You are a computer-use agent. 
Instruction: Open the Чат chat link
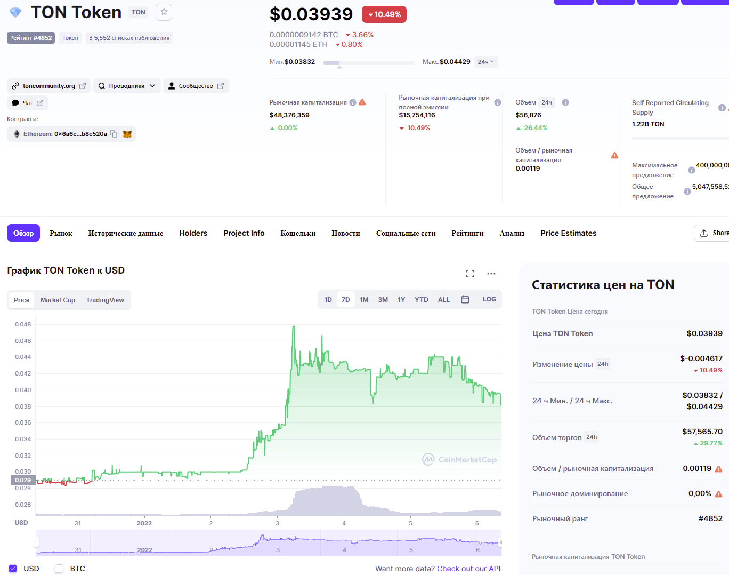click(28, 103)
